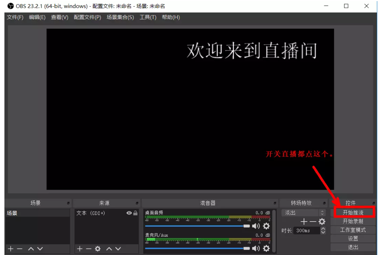Remove selected source with minus icon
Image resolution: width=378 pixels, height=255 pixels.
click(88, 249)
